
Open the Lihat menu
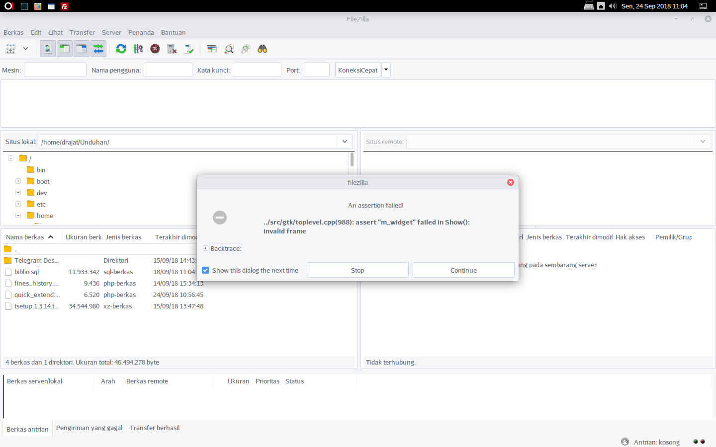(x=56, y=32)
